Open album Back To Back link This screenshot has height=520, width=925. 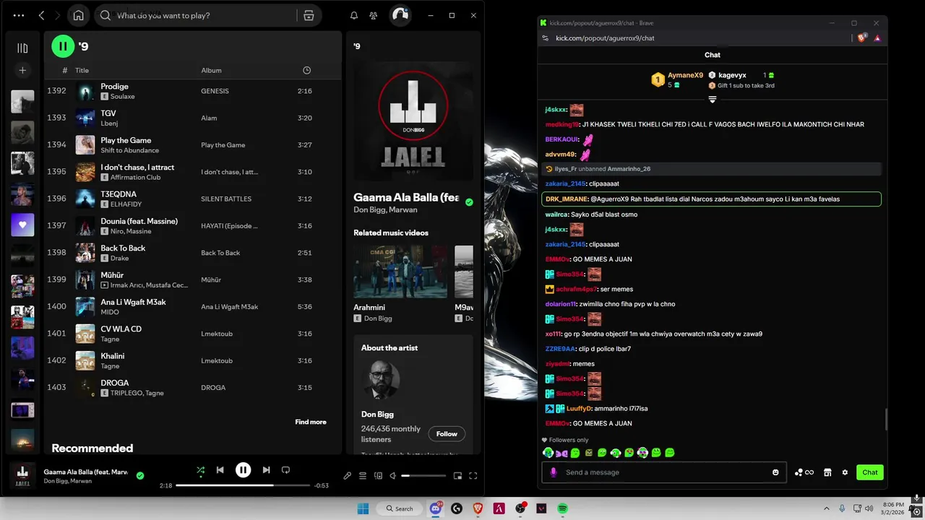point(220,253)
